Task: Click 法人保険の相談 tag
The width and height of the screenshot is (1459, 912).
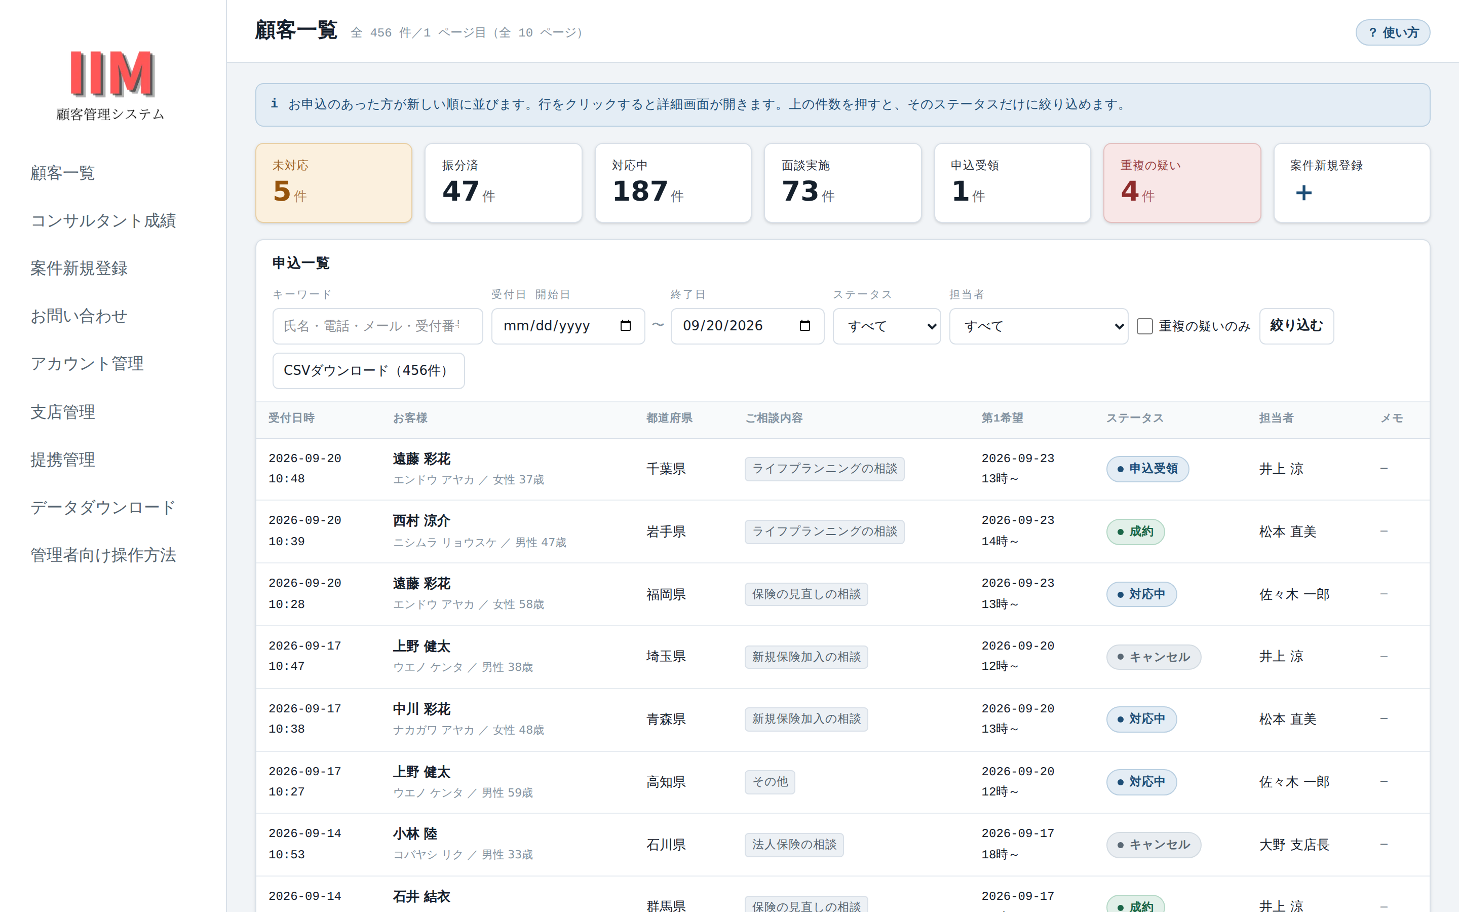Action: pyautogui.click(x=793, y=845)
